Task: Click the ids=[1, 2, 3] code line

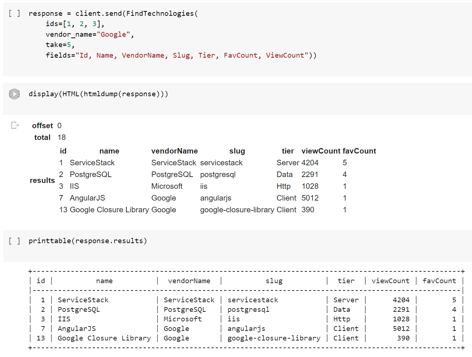Action: [x=75, y=24]
